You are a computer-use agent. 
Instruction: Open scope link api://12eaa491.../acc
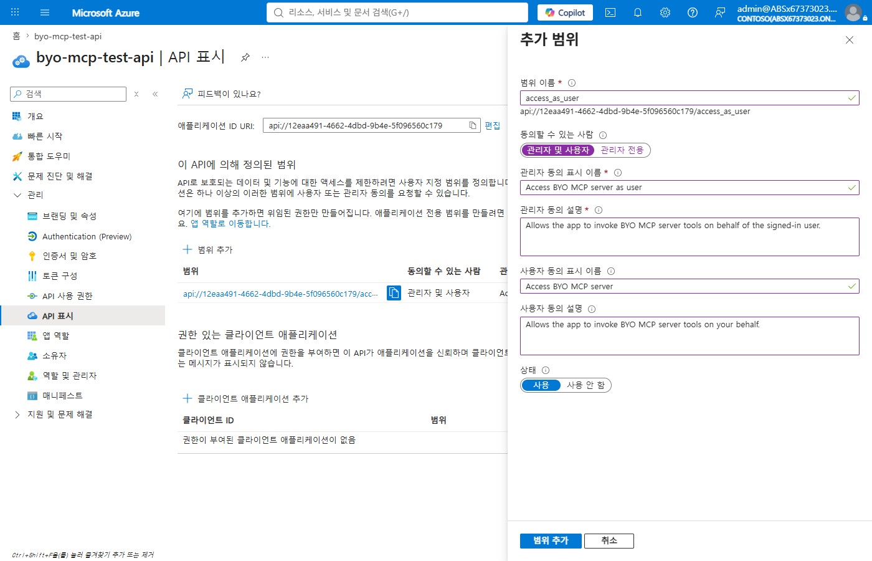280,294
